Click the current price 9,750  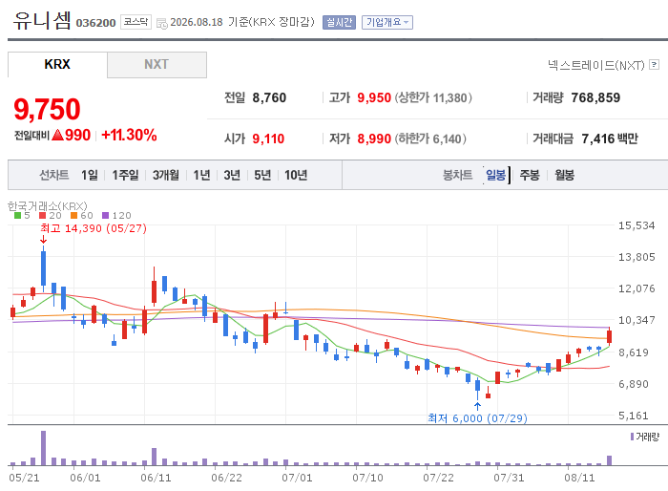47,109
